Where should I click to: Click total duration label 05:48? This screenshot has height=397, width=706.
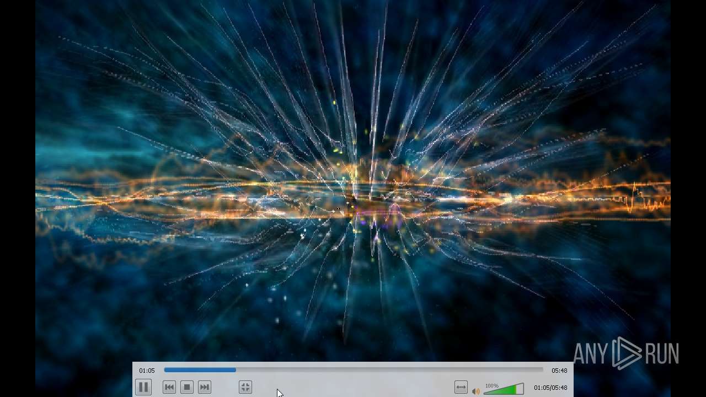pos(559,371)
